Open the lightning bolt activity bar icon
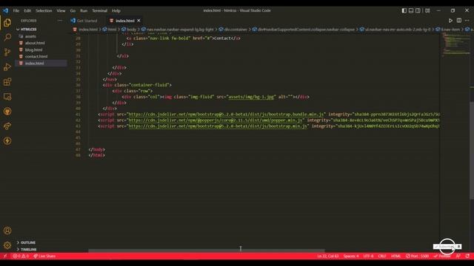Image resolution: width=474 pixels, height=266 pixels. coord(7,141)
